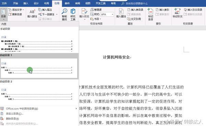
Task: Switch to the 插入 tab
Action: click(x=26, y=3)
